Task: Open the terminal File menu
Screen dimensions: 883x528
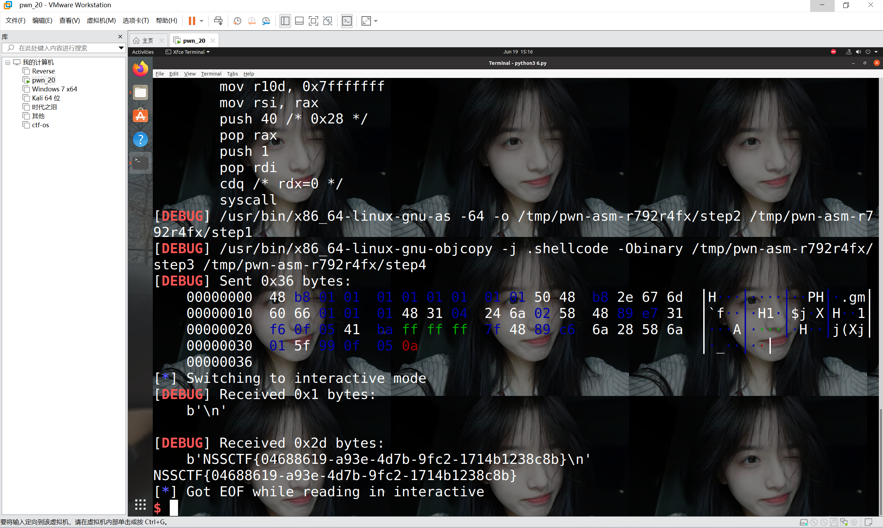Action: point(159,74)
